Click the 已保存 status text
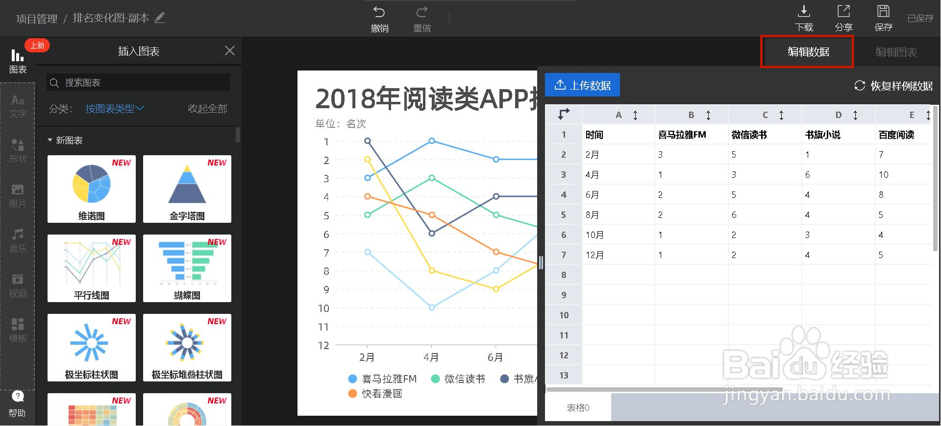Image resolution: width=941 pixels, height=426 pixels. pyautogui.click(x=920, y=19)
